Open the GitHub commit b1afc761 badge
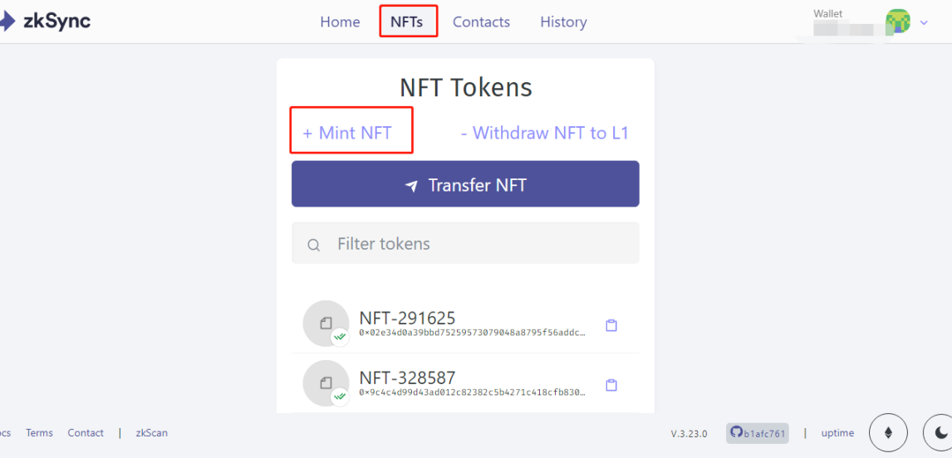This screenshot has width=952, height=458. 757,433
